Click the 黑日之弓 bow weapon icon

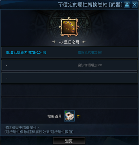(x=69, y=27)
